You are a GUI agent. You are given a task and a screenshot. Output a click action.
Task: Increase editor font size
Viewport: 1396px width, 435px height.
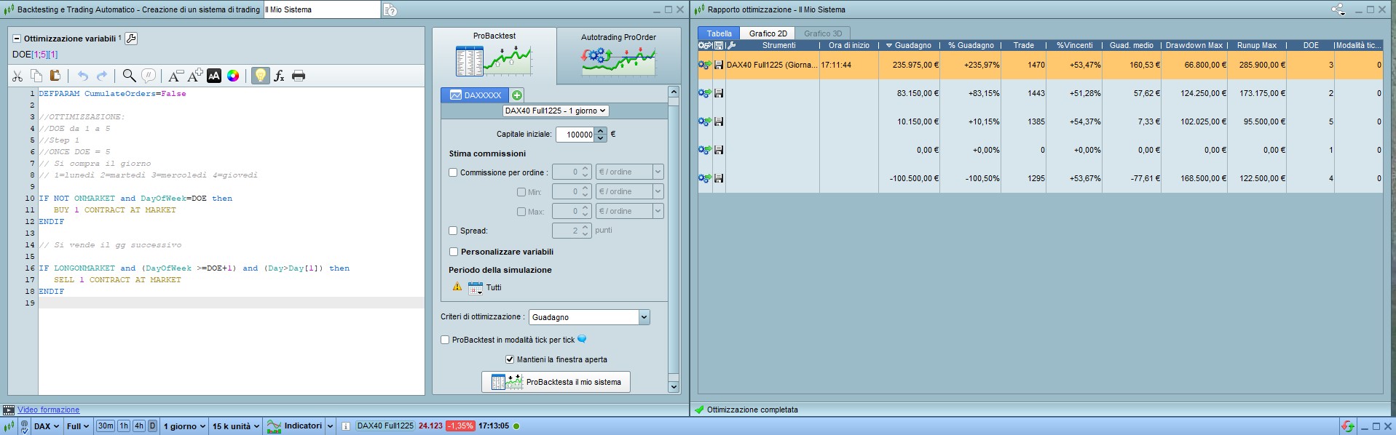pos(194,76)
